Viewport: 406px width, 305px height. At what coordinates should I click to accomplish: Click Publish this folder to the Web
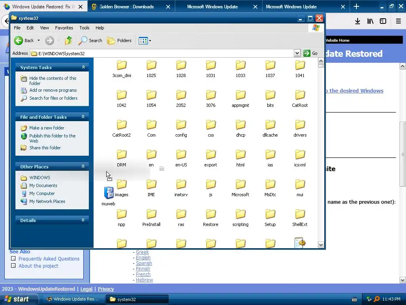[x=52, y=138]
